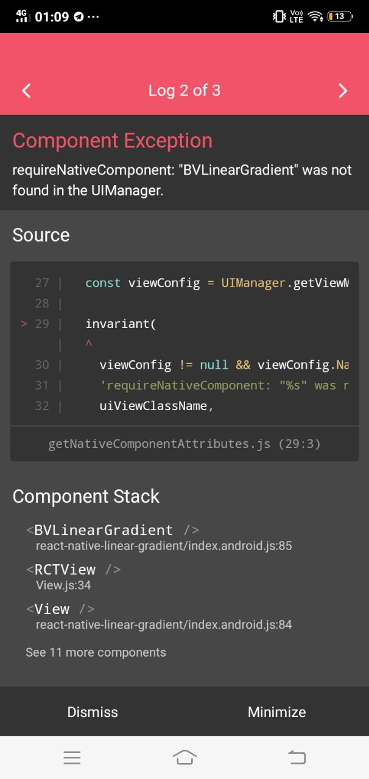Viewport: 369px width, 779px height.
Task: Open getNativeComponentAttributes.js source file link
Action: click(184, 444)
